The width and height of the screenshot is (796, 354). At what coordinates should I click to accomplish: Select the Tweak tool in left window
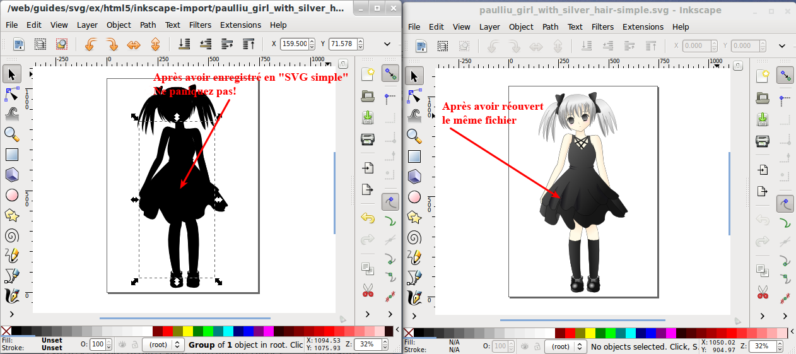click(11, 114)
